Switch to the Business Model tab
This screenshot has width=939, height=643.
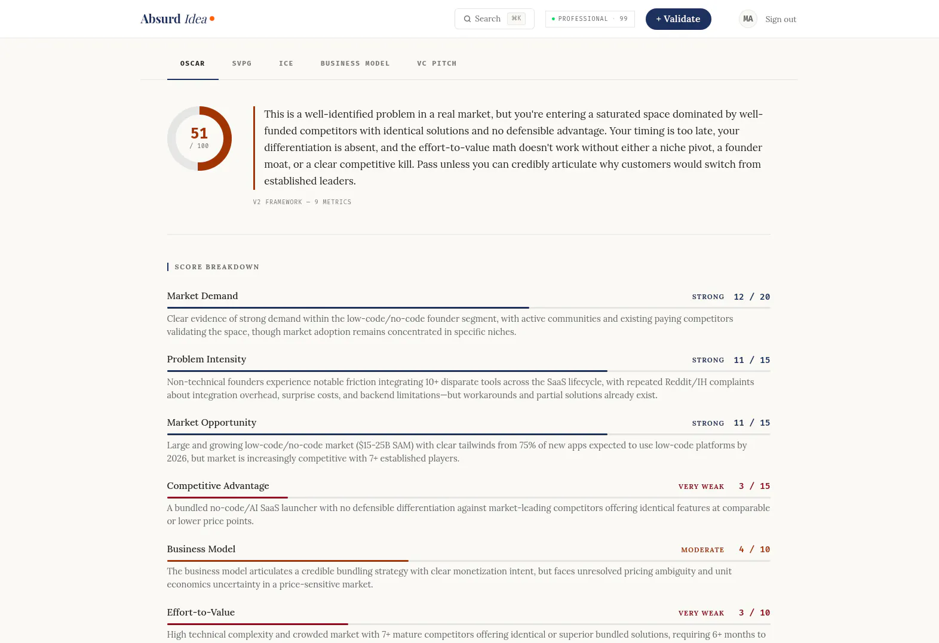(355, 63)
